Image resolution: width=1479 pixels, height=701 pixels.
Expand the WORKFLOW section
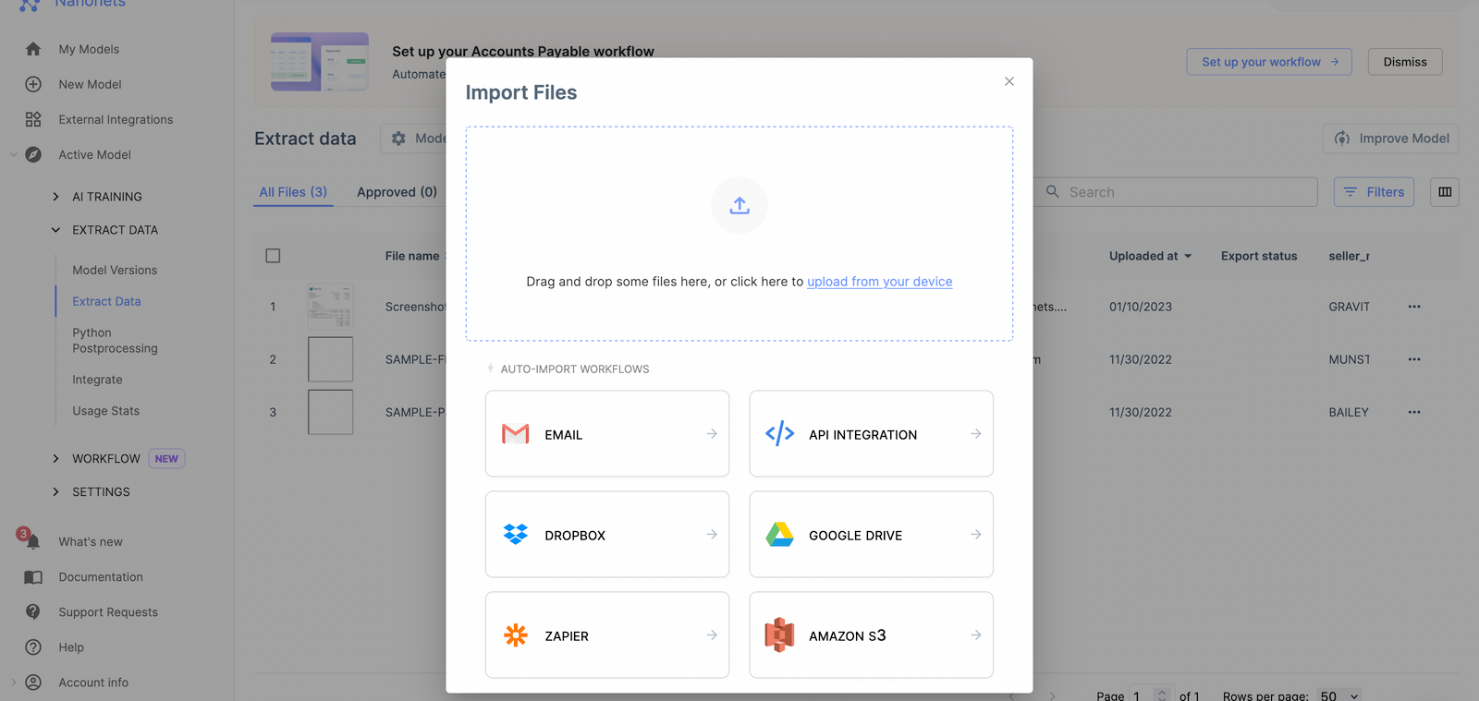[x=55, y=459]
